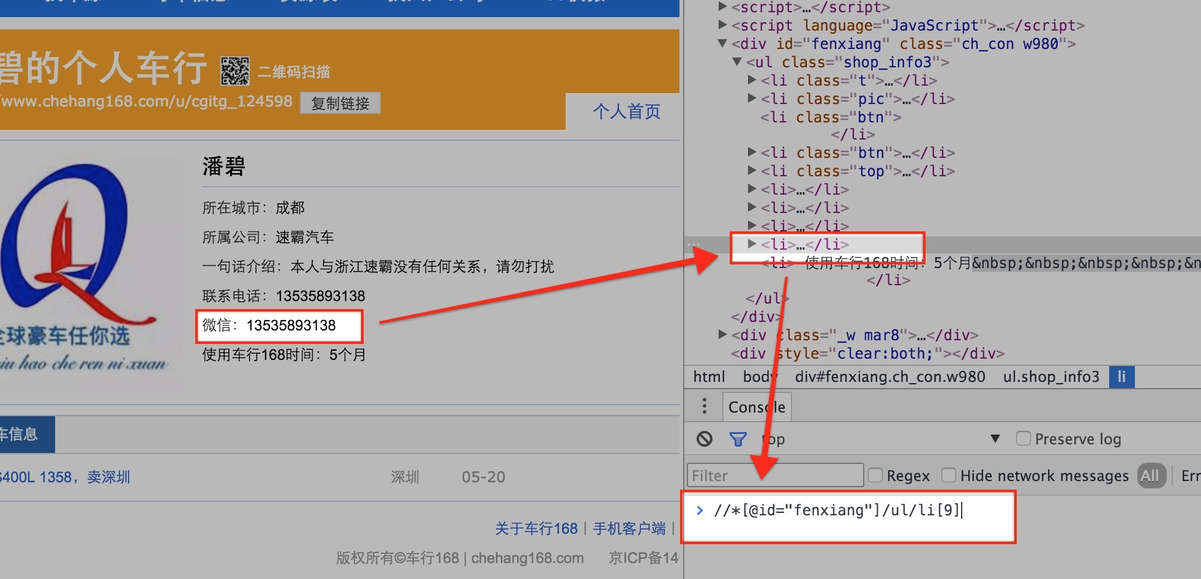The width and height of the screenshot is (1201, 579).
Task: Open the 手机客户端 footer link
Action: 629,528
